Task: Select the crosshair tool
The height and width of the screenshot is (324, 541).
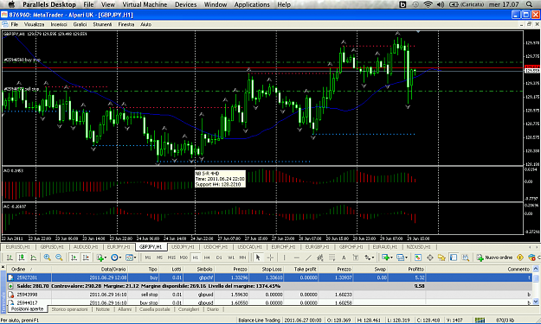Action: pos(270,257)
